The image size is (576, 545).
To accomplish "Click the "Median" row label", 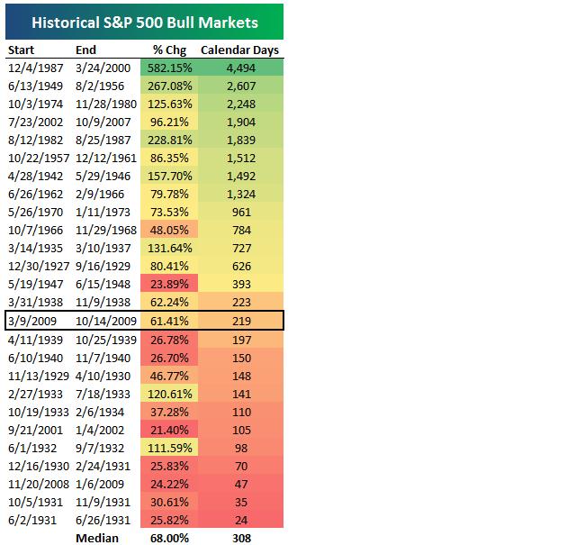I will point(95,537).
